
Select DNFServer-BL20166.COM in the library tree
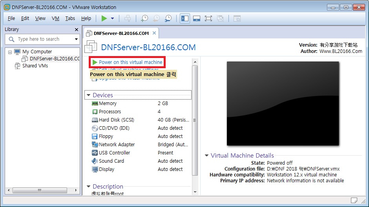(54, 58)
